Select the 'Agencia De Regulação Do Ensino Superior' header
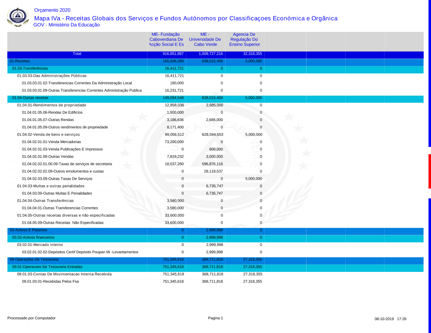This screenshot has height=333, width=431. [244, 39]
